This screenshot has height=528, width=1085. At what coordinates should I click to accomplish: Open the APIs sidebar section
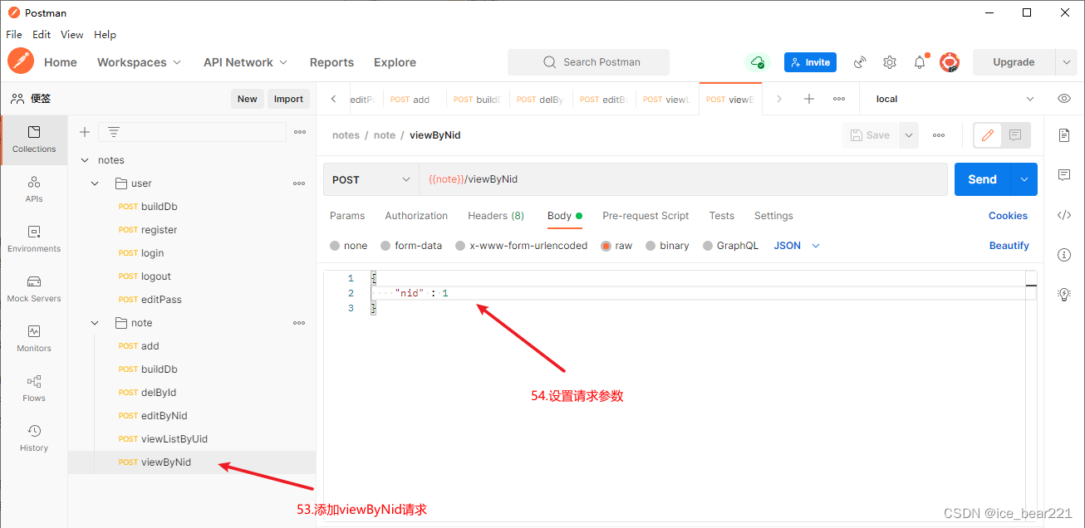click(x=34, y=189)
